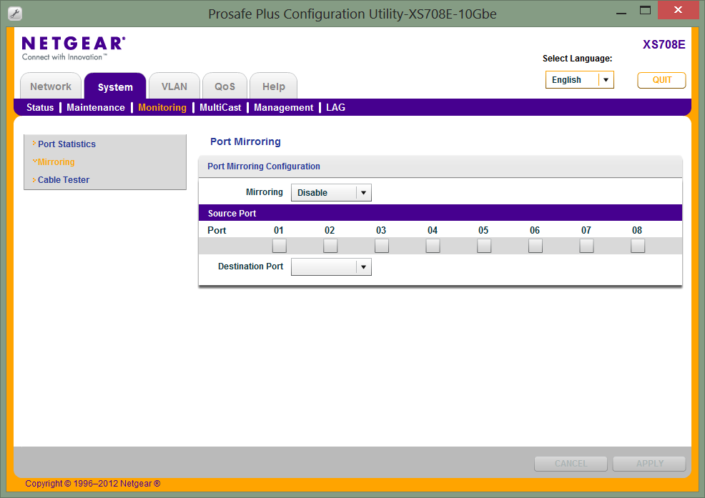This screenshot has width=705, height=498.
Task: Open Mirroring in sidebar
Action: pyautogui.click(x=56, y=161)
